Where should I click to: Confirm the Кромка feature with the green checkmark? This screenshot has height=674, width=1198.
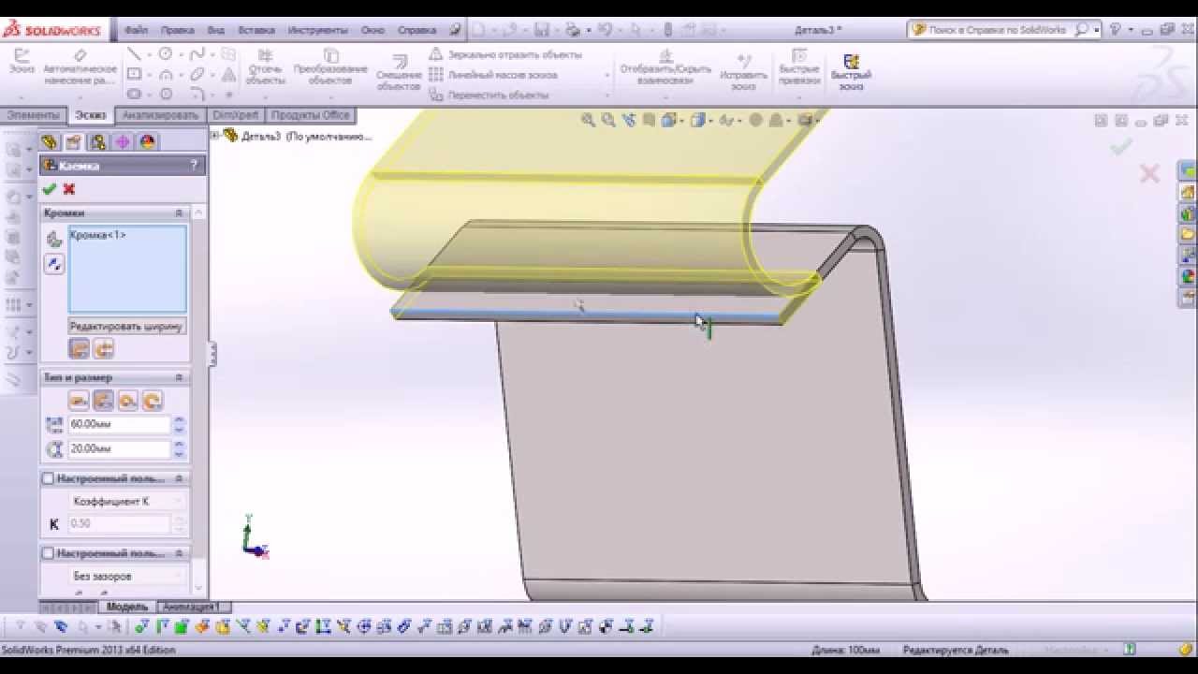point(49,189)
